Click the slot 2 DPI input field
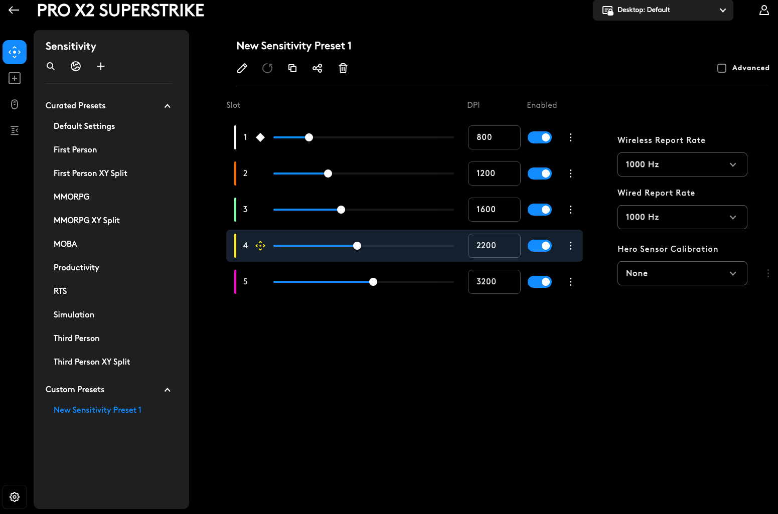Image resolution: width=778 pixels, height=514 pixels. tap(494, 174)
